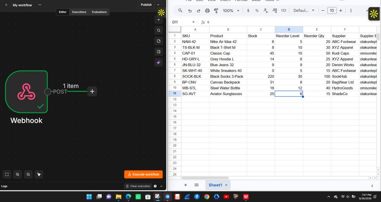Search the menus in Google Sheets
Image resolution: width=381 pixels, height=202 pixels.
[180, 10]
